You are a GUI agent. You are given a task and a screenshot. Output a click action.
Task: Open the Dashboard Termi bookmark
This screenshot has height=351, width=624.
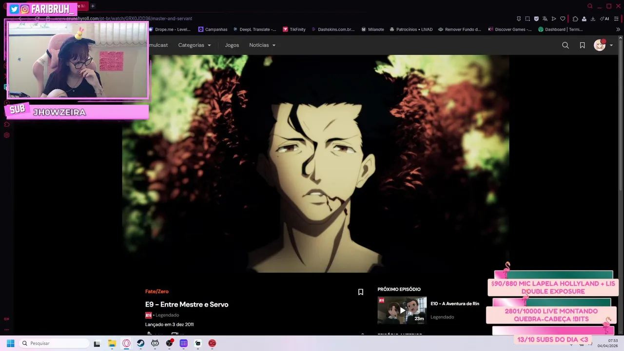click(x=561, y=29)
